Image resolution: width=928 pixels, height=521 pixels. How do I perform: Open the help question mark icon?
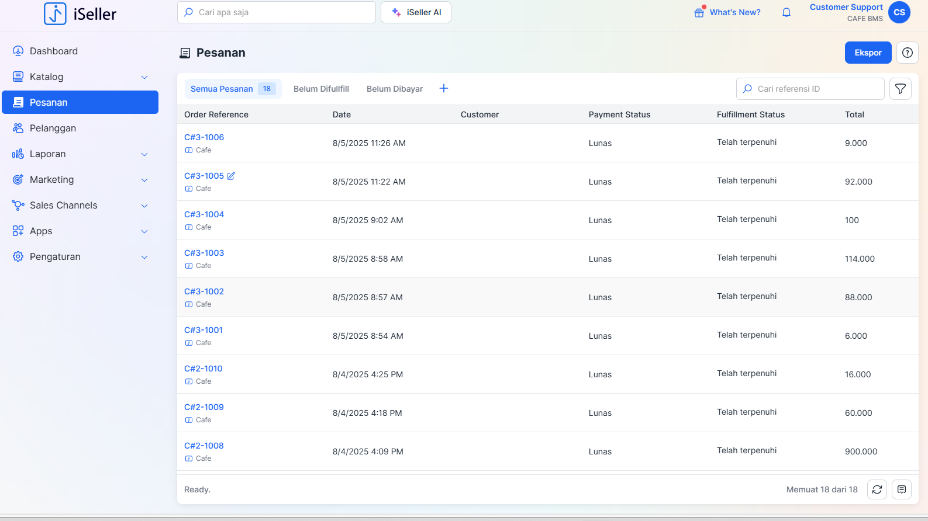908,53
